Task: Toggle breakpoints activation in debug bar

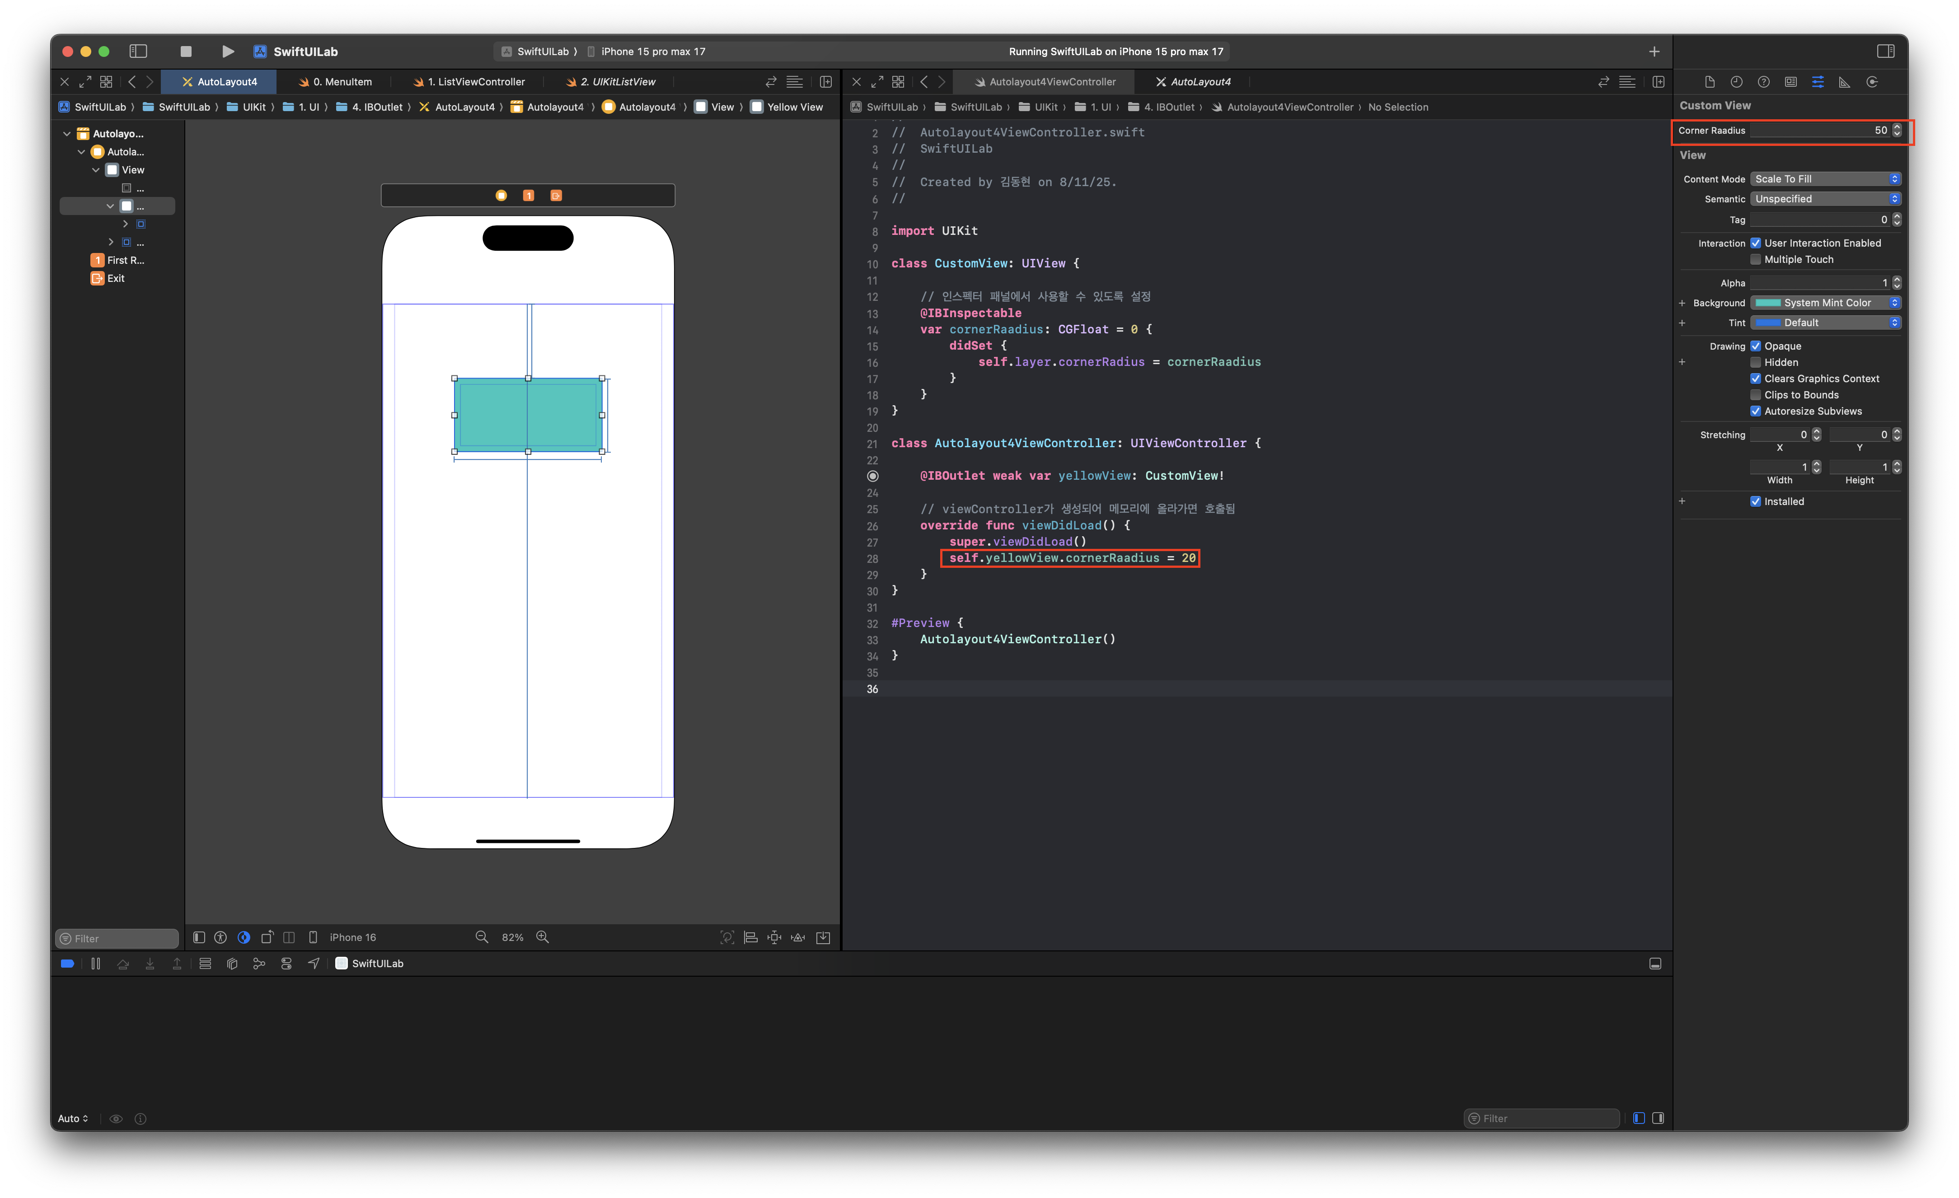Action: coord(68,964)
